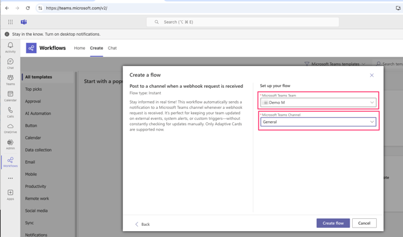Click the Apps plus icon

point(11,193)
